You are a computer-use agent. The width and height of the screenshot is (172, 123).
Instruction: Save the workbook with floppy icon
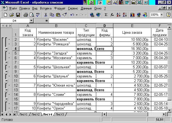18,15
